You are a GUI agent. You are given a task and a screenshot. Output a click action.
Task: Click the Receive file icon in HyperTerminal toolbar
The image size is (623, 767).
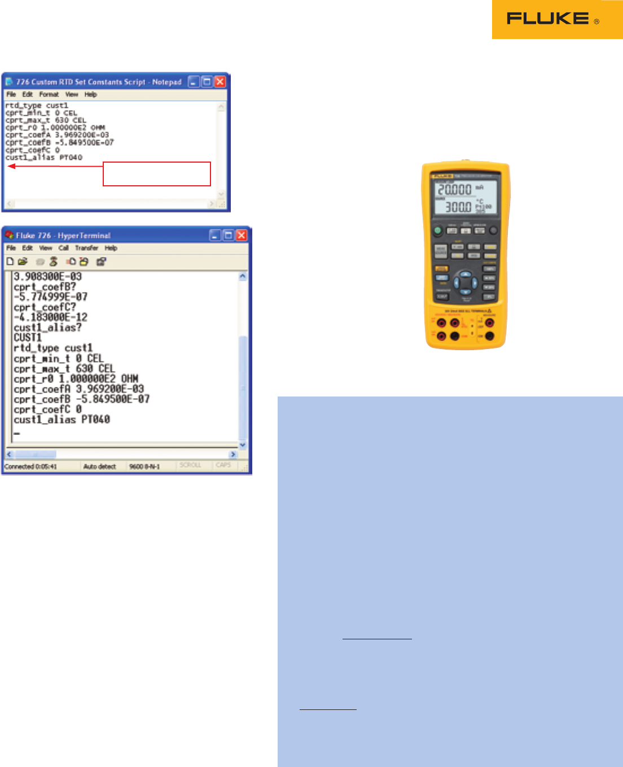(x=84, y=262)
